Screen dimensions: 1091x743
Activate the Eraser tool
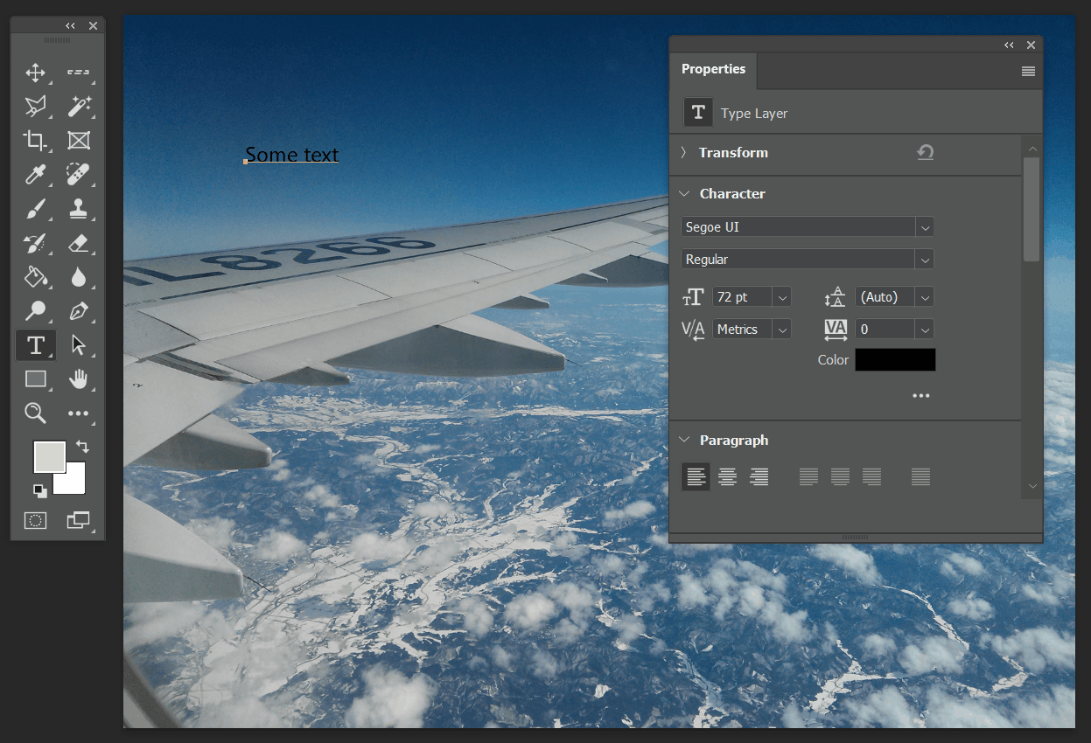click(x=79, y=243)
